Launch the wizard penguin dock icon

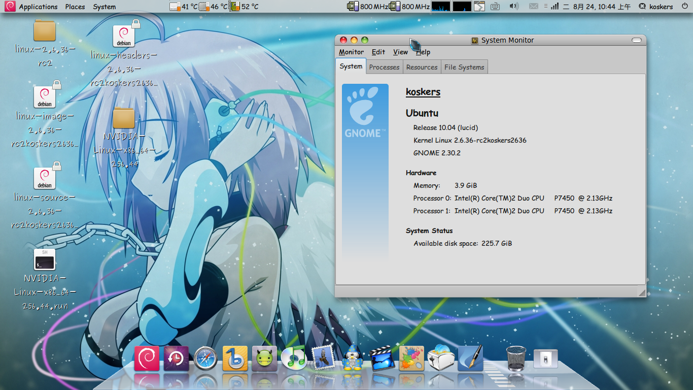click(x=352, y=359)
